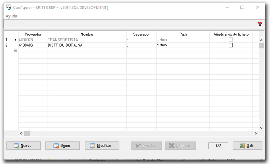Click the greyed Aceptar checkmark button
This screenshot has height=164, width=270.
pyautogui.click(x=146, y=145)
